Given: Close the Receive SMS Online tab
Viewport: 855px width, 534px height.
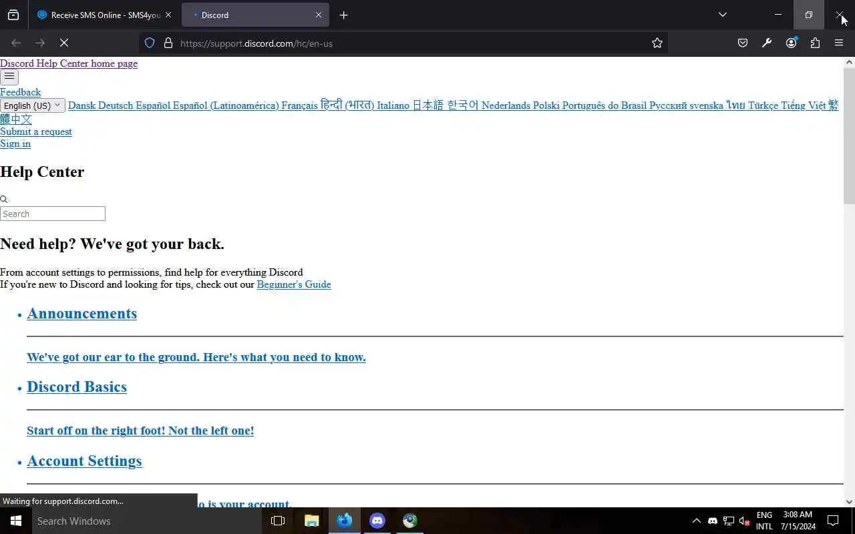Looking at the screenshot, I should [x=168, y=15].
